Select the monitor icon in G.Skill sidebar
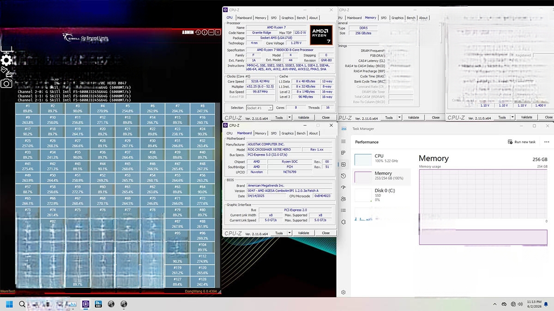Screen dimensions: 554x311 pos(6,49)
